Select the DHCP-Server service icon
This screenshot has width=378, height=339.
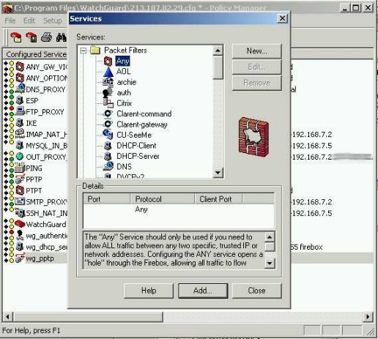pyautogui.click(x=108, y=156)
